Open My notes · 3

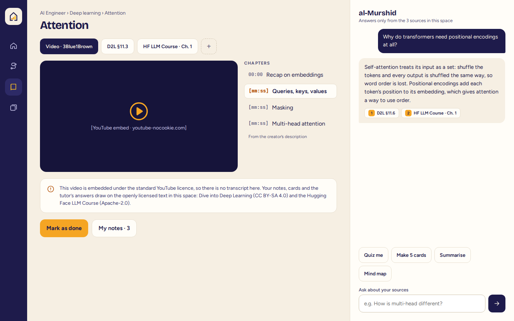point(114,228)
